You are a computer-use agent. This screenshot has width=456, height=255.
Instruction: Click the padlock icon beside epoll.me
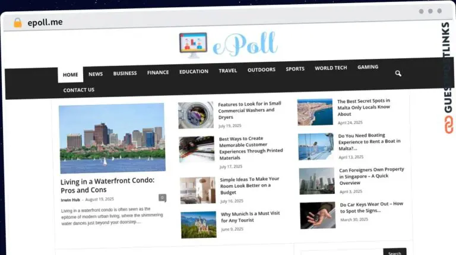[17, 23]
